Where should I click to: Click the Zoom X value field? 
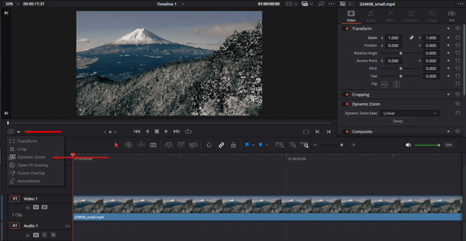tap(394, 38)
